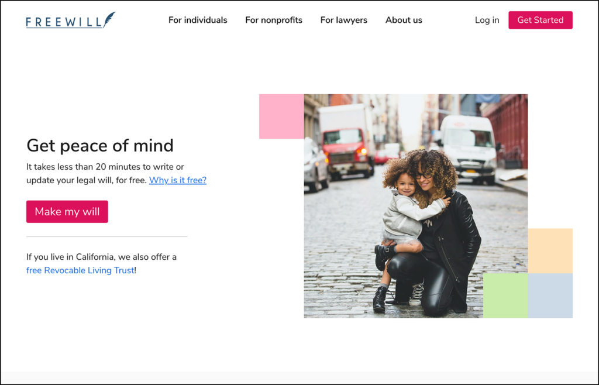Image resolution: width=599 pixels, height=385 pixels.
Task: Click the pink decorative square
Action: 281,116
